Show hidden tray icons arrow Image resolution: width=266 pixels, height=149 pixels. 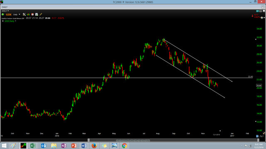[241, 146]
